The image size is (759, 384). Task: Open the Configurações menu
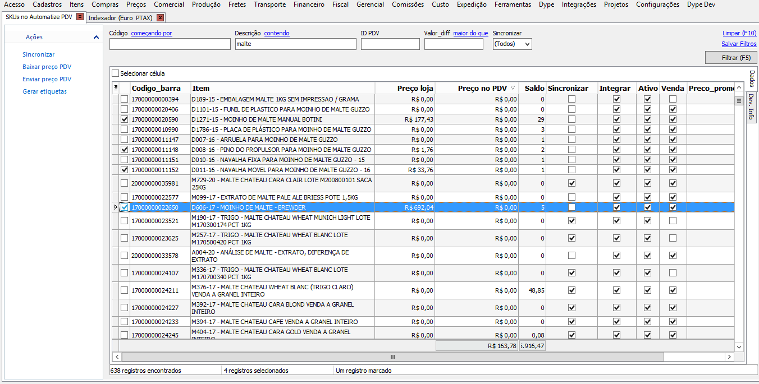click(x=657, y=4)
